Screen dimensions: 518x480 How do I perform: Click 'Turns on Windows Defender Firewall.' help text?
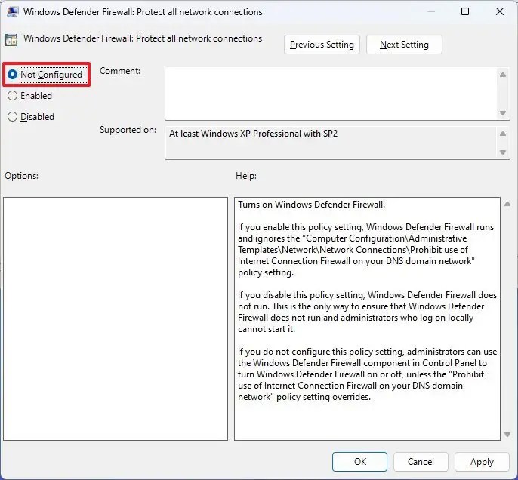[x=312, y=205]
